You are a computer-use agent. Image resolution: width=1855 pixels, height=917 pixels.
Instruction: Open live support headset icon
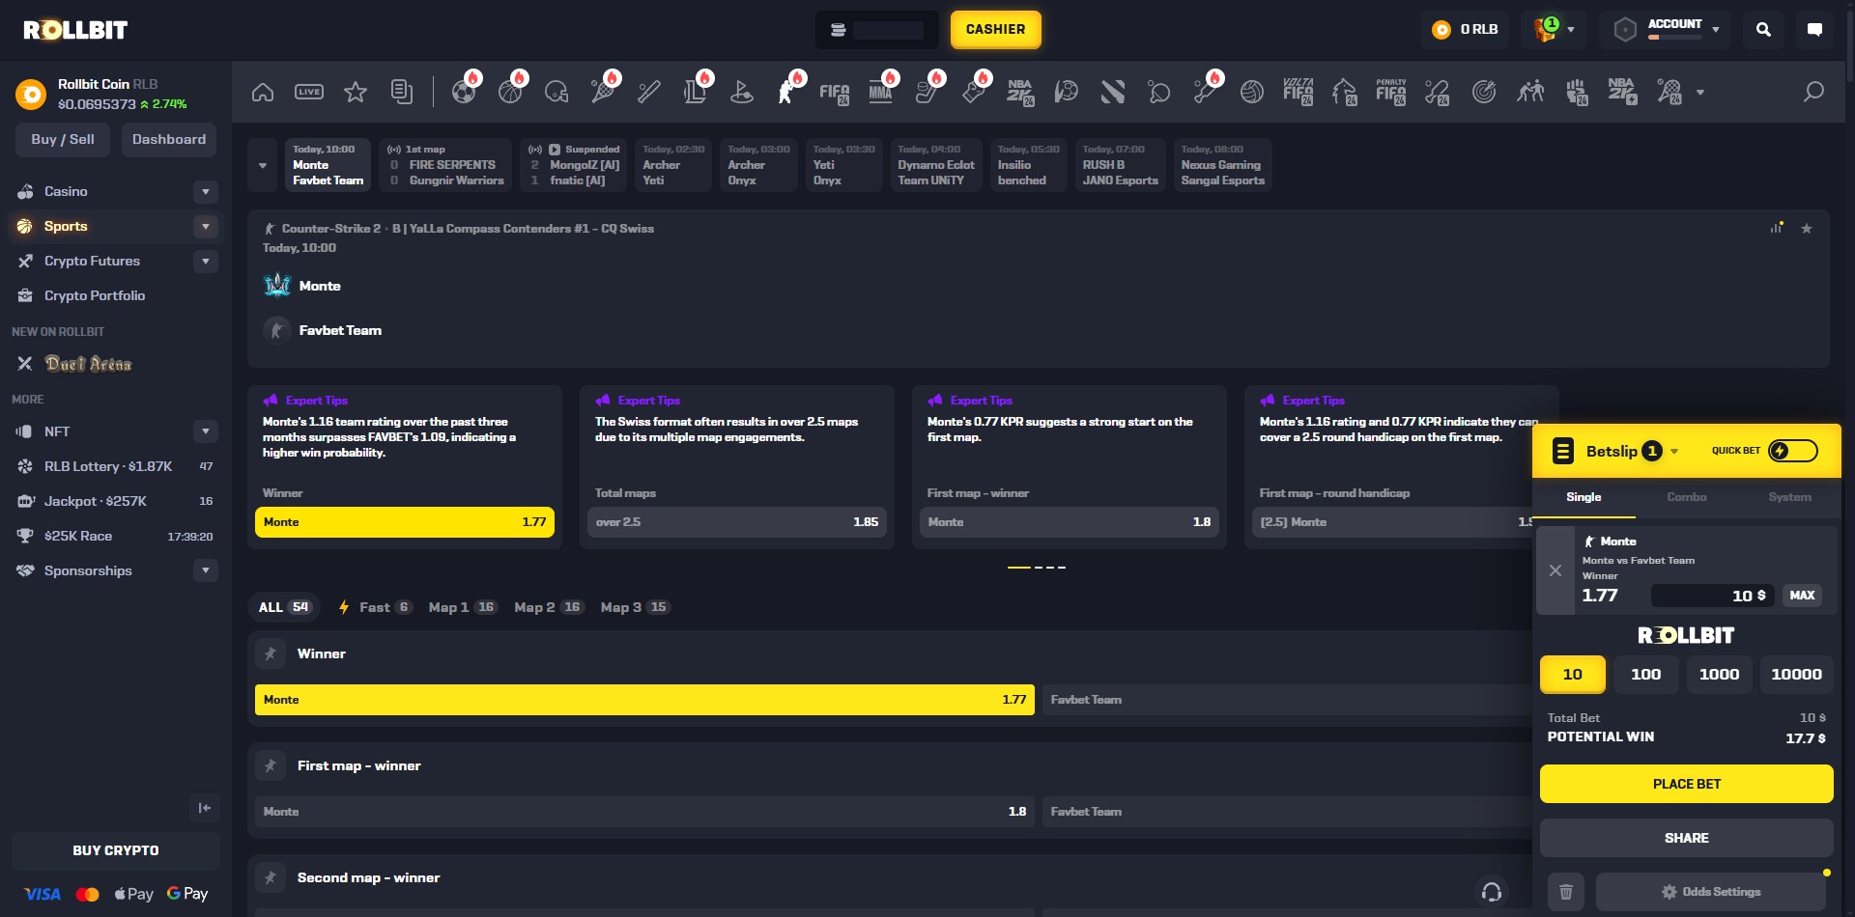[1492, 891]
